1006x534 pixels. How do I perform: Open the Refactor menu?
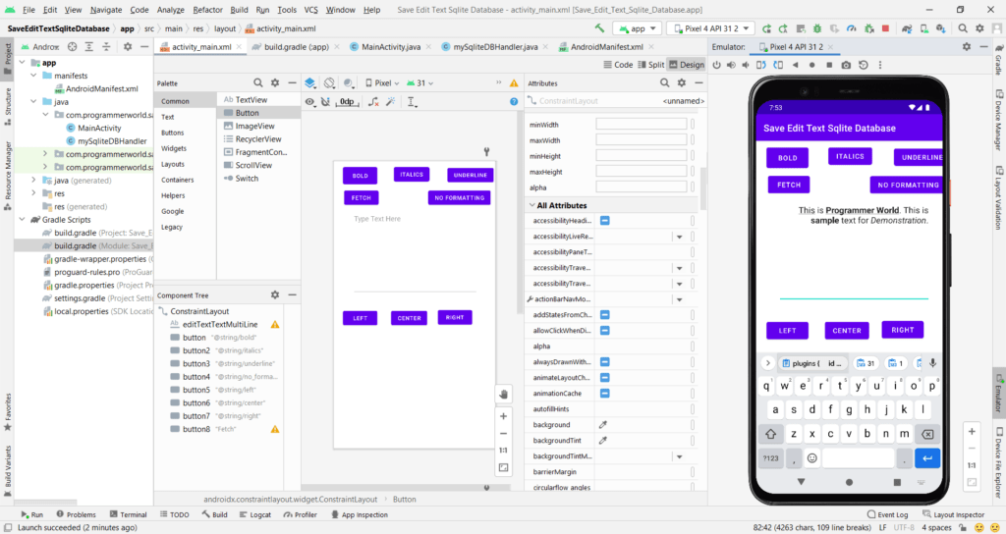208,10
